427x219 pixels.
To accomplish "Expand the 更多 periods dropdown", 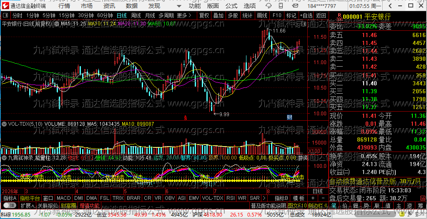I will (184, 15).
